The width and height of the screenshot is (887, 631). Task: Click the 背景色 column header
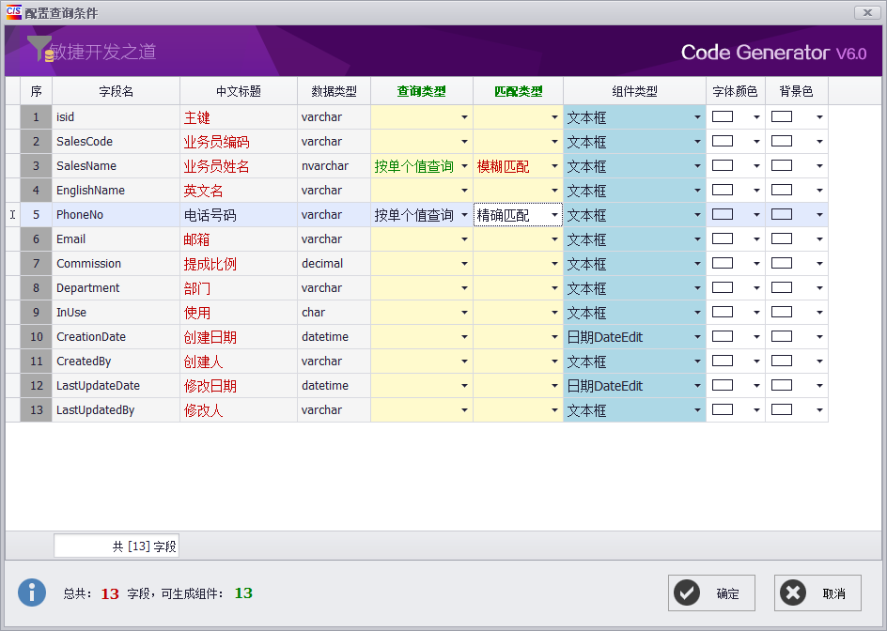click(x=797, y=91)
